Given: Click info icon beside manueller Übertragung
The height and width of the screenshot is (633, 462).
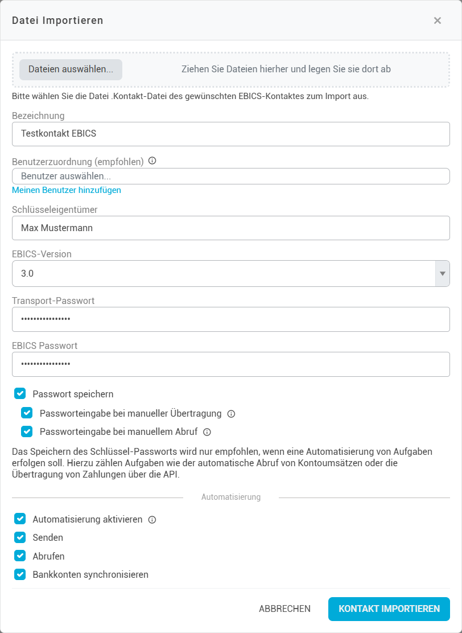Looking at the screenshot, I should (231, 414).
